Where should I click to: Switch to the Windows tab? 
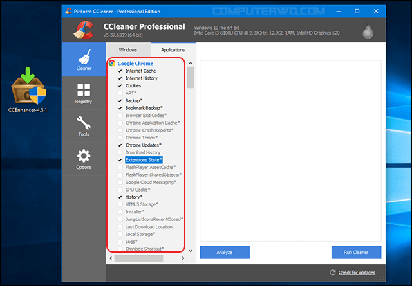coord(127,50)
